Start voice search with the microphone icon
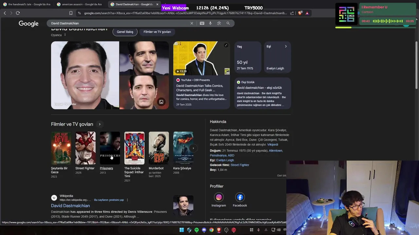 (210, 23)
